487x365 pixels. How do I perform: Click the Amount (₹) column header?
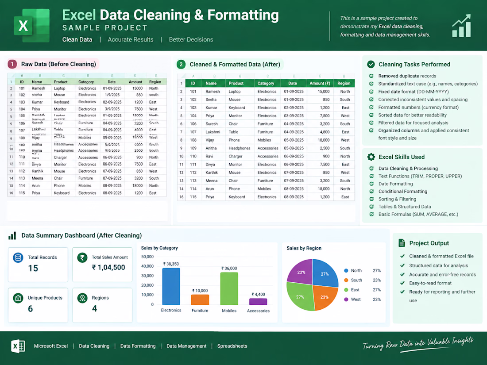pyautogui.click(x=320, y=83)
